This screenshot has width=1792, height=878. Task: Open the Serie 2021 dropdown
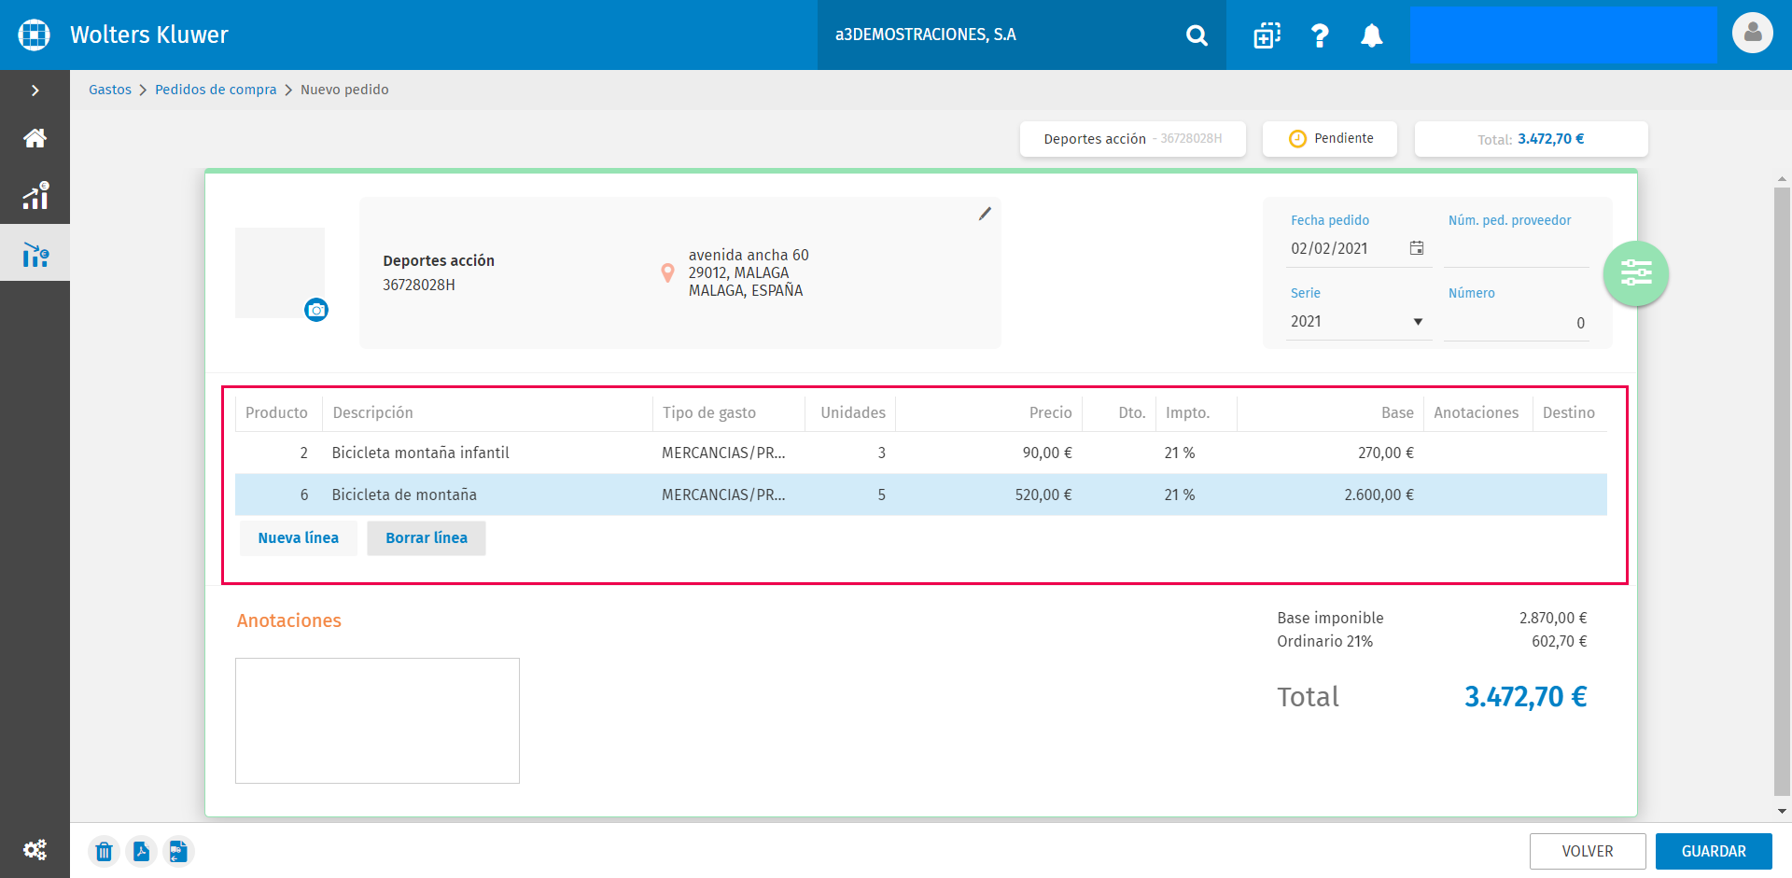pyautogui.click(x=1359, y=321)
